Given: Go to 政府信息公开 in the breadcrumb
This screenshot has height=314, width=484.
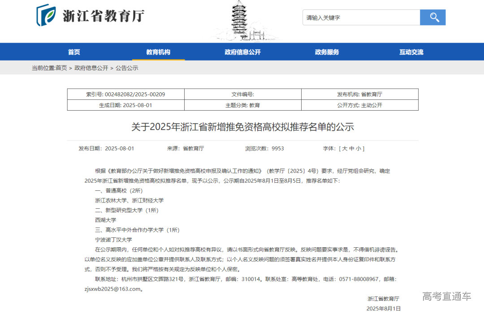Looking at the screenshot, I should pos(91,68).
